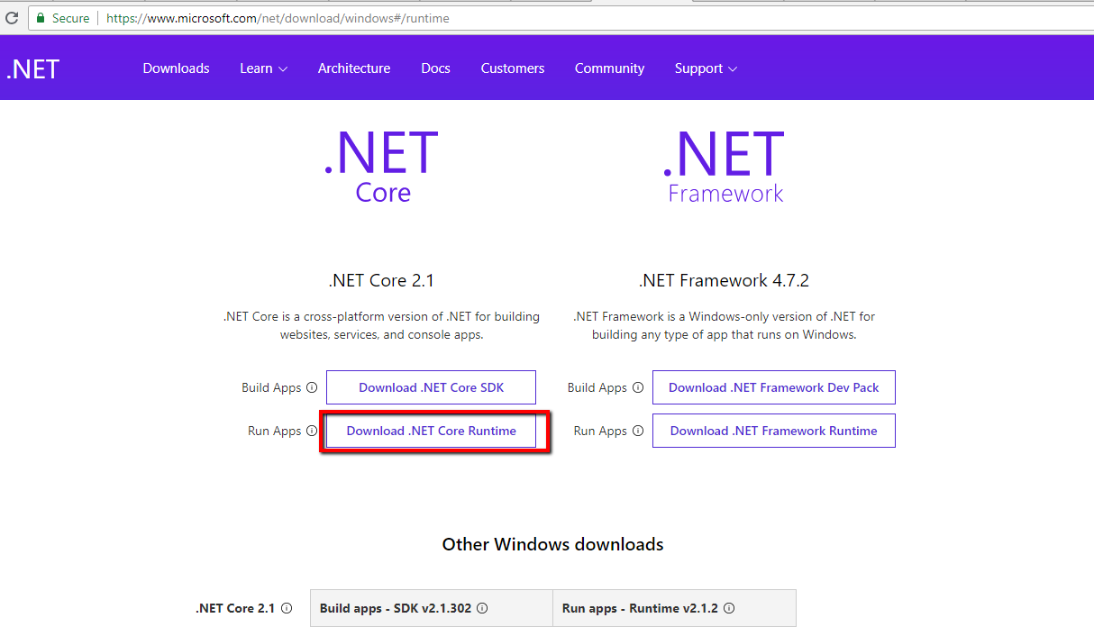
Task: Open the Downloads menu item
Action: [176, 68]
